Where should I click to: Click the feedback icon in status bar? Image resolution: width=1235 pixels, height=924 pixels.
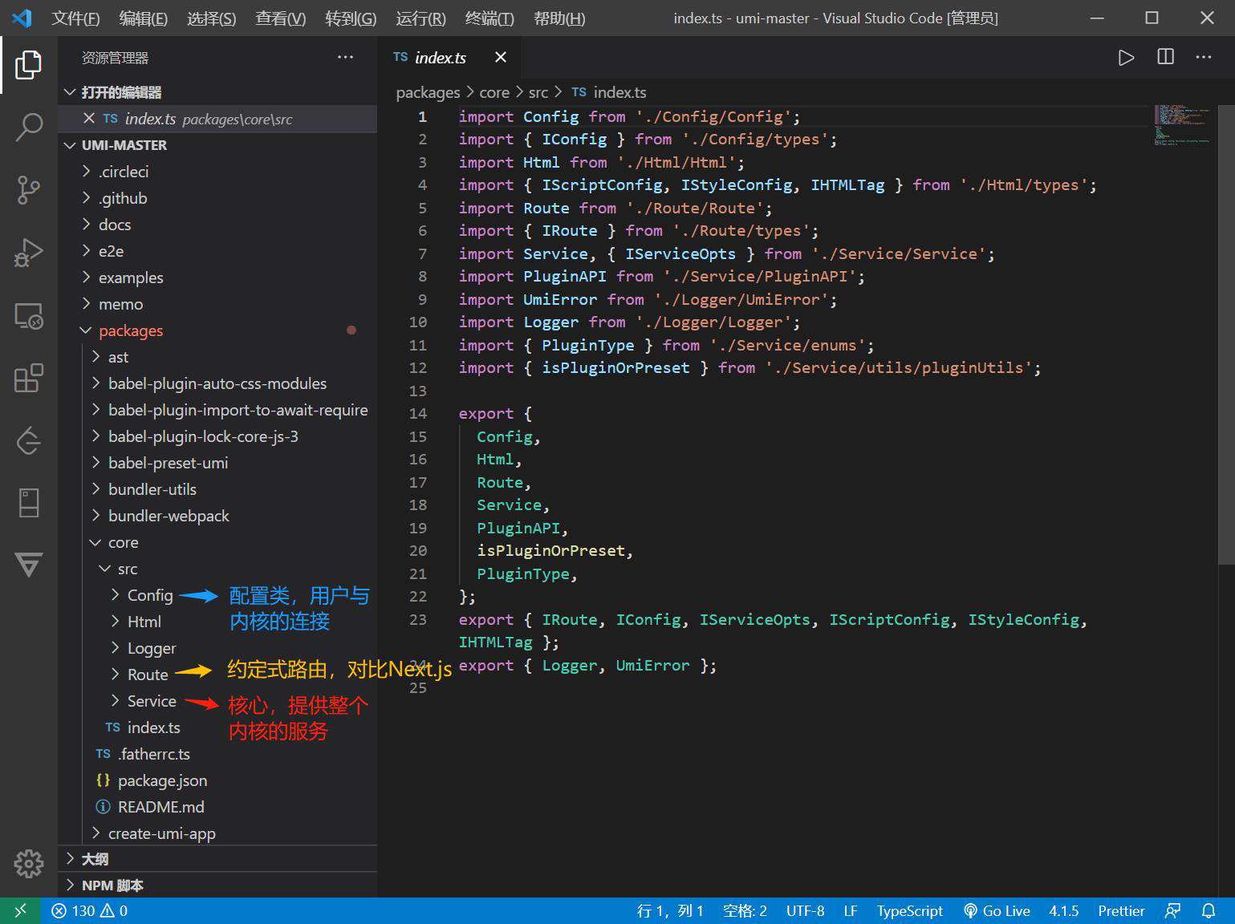tap(1172, 910)
